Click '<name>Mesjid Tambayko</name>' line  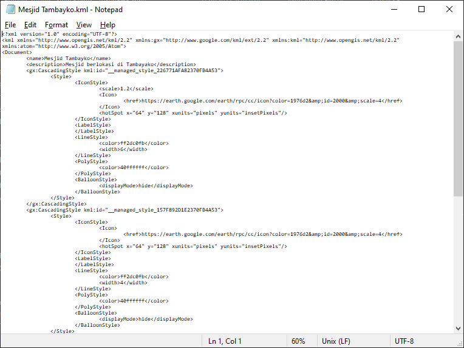69,58
